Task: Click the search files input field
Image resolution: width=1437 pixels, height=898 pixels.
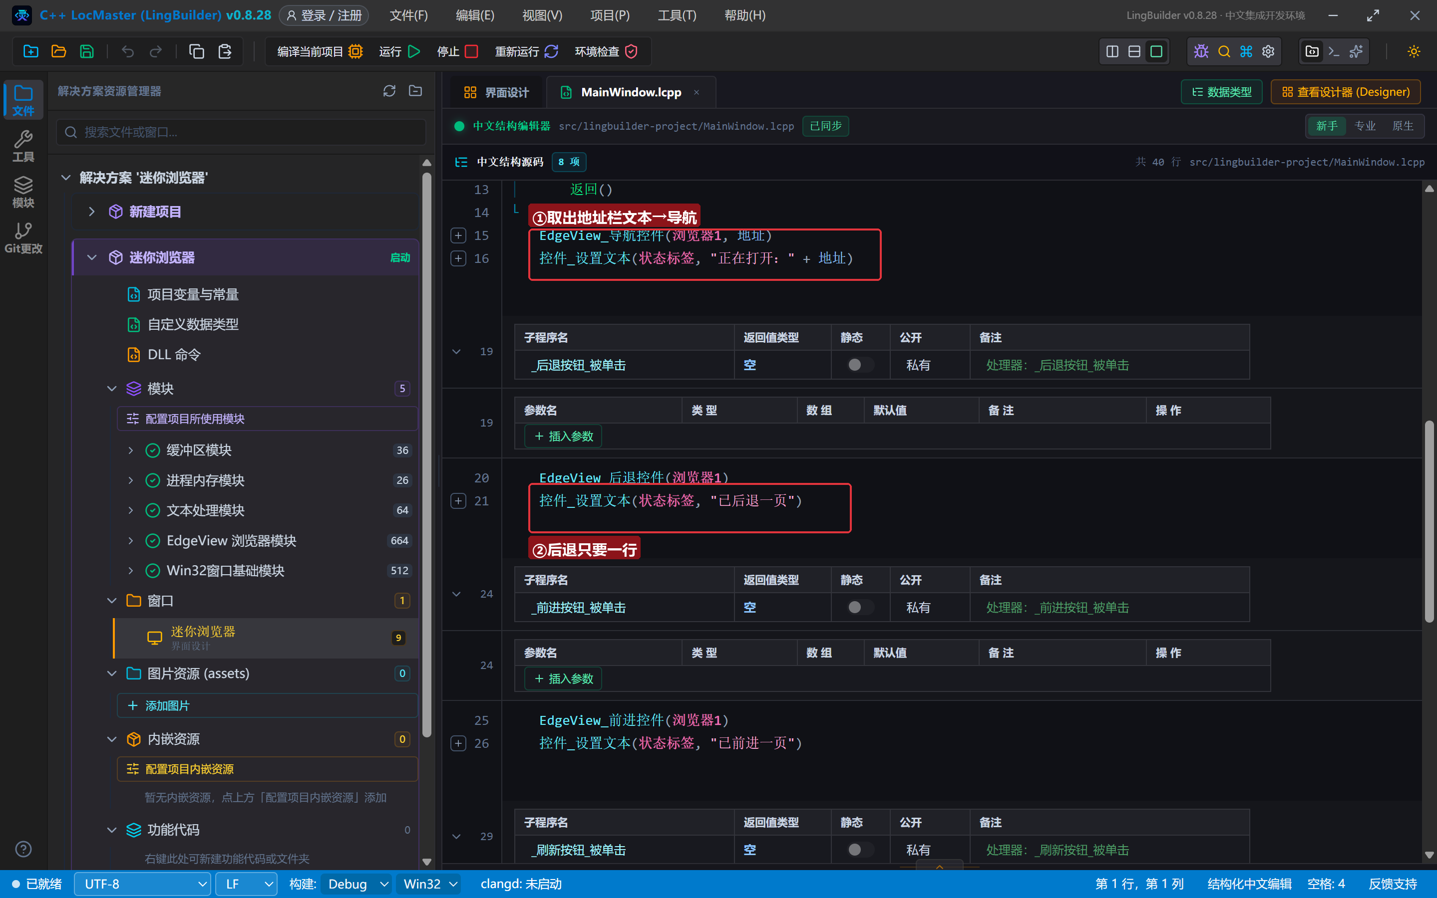Action: point(241,132)
